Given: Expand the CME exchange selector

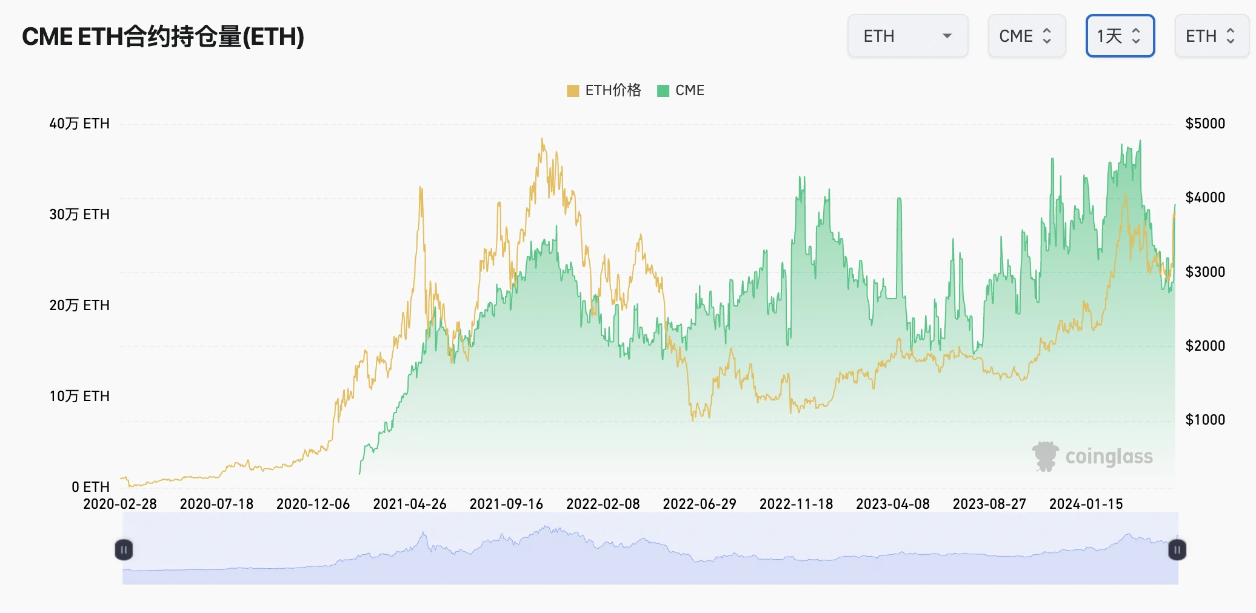Looking at the screenshot, I should click(1026, 36).
